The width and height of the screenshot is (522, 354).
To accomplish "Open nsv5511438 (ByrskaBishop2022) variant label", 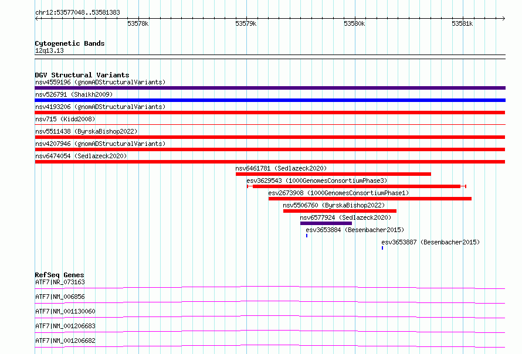I will pyautogui.click(x=86, y=131).
